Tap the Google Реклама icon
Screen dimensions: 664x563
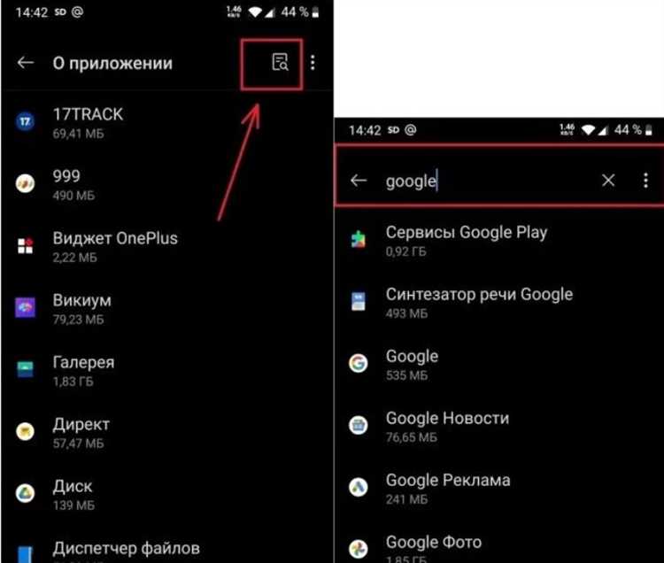(359, 487)
